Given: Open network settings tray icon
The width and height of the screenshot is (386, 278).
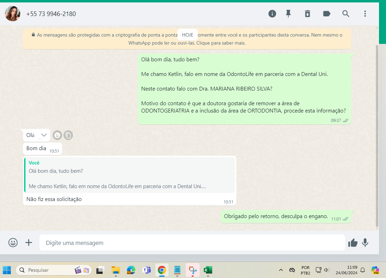Looking at the screenshot, I should (x=319, y=270).
